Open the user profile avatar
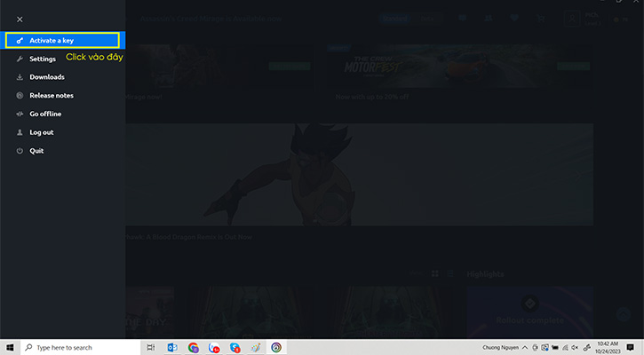Screen dimensions: 644x355 pyautogui.click(x=572, y=19)
